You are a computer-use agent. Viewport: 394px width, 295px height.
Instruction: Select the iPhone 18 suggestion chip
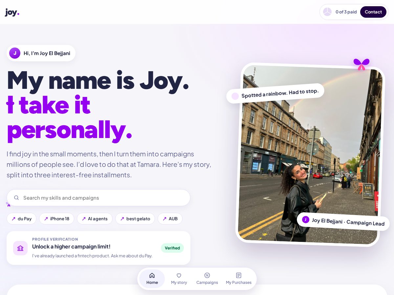tap(56, 219)
